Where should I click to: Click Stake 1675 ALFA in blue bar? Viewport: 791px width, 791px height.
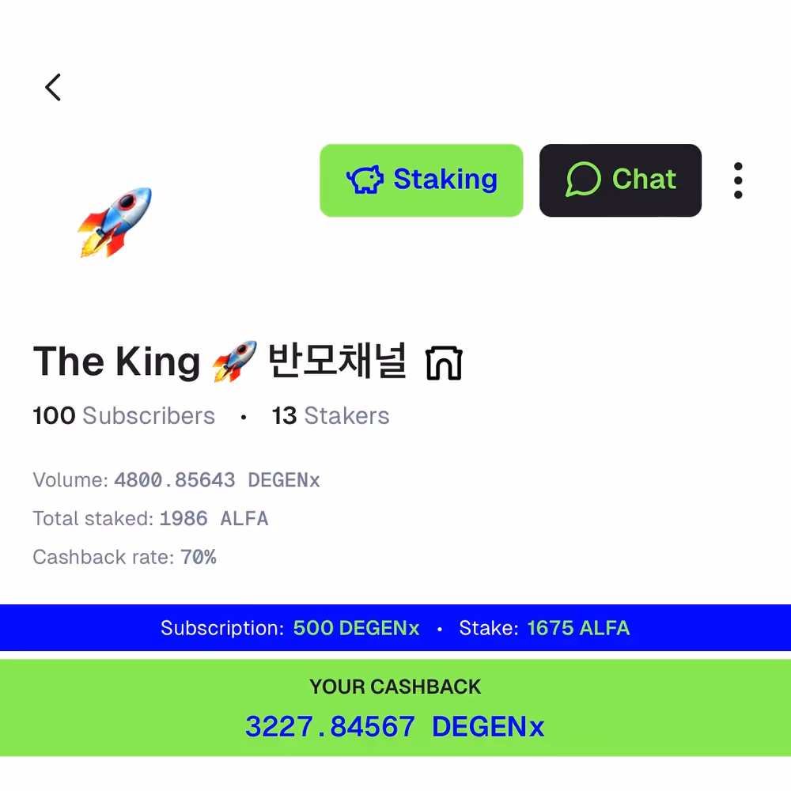coord(544,628)
